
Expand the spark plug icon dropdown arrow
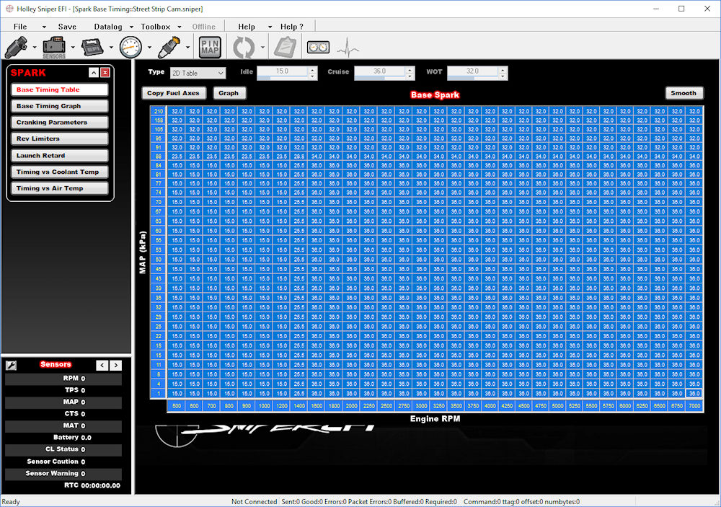pos(187,48)
